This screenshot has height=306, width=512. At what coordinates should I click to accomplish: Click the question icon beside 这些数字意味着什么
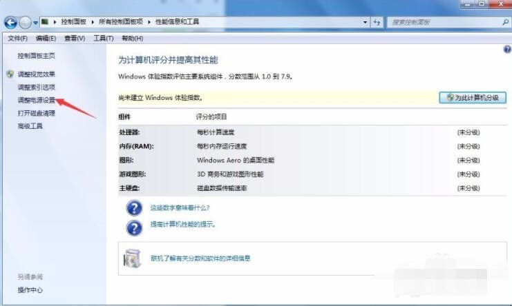[134, 208]
